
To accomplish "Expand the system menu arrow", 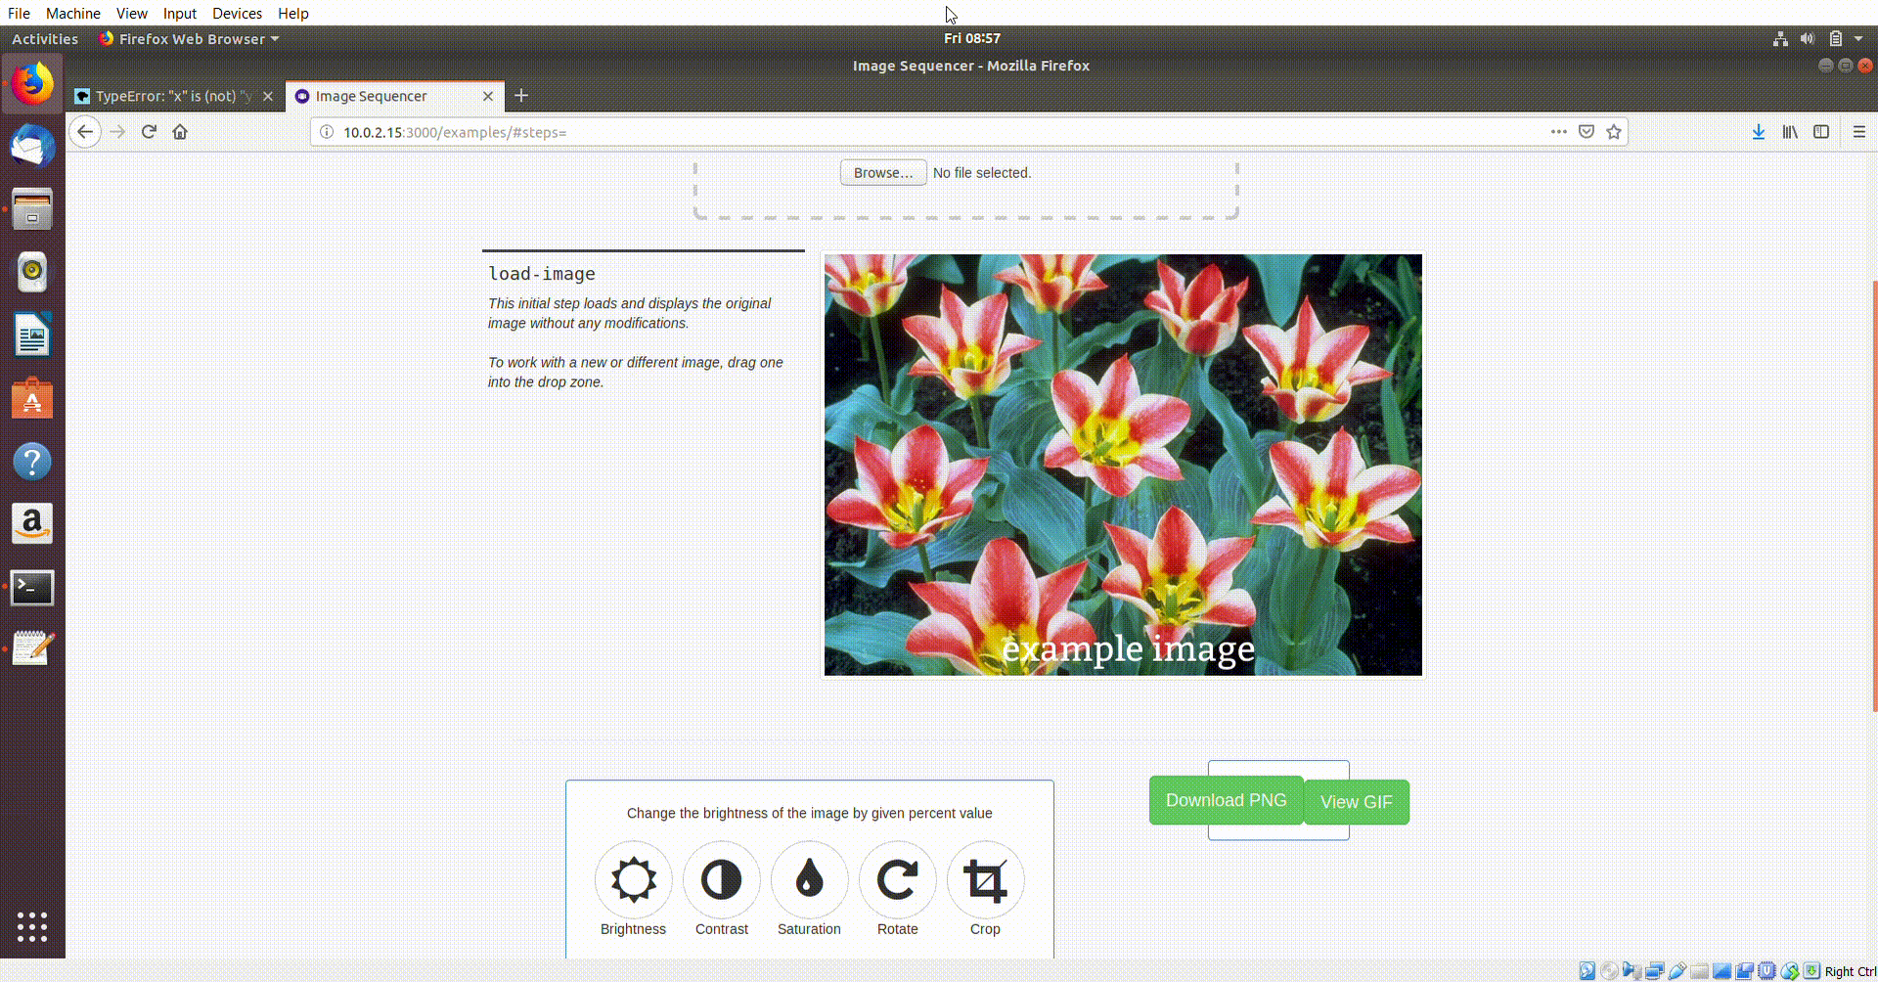I will (x=1858, y=38).
